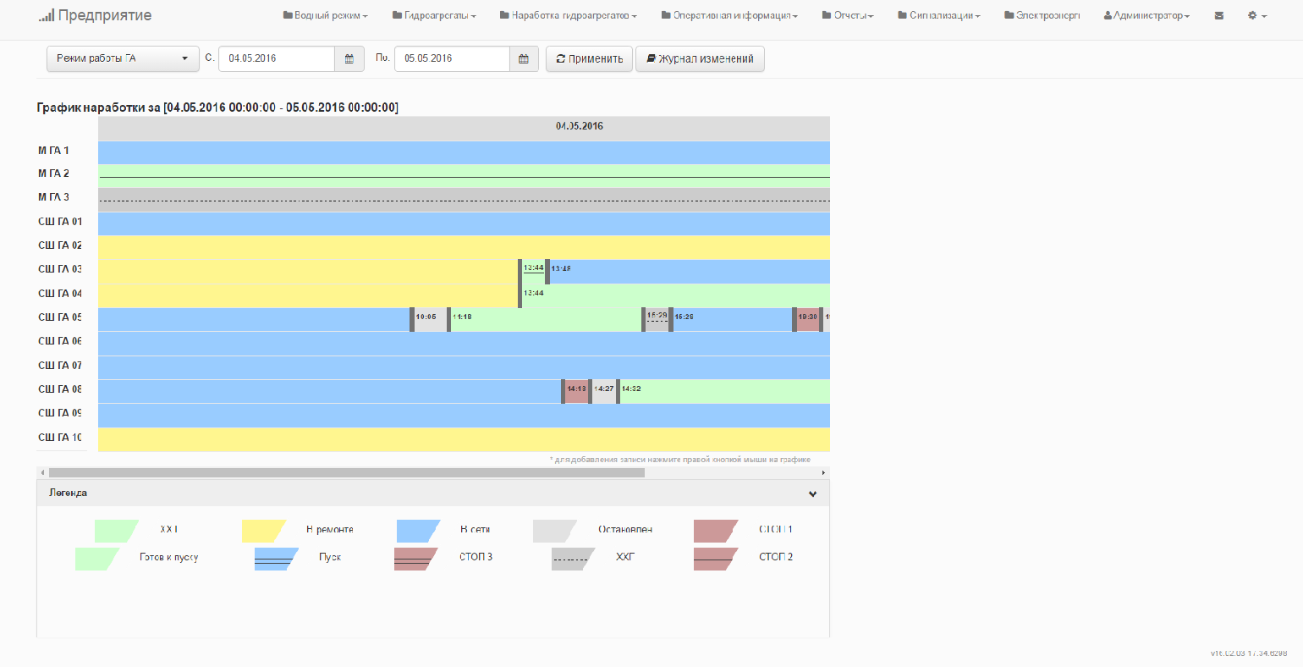
Task: Click the chart's horizontal scrollbar right arrow
Action: click(x=824, y=473)
